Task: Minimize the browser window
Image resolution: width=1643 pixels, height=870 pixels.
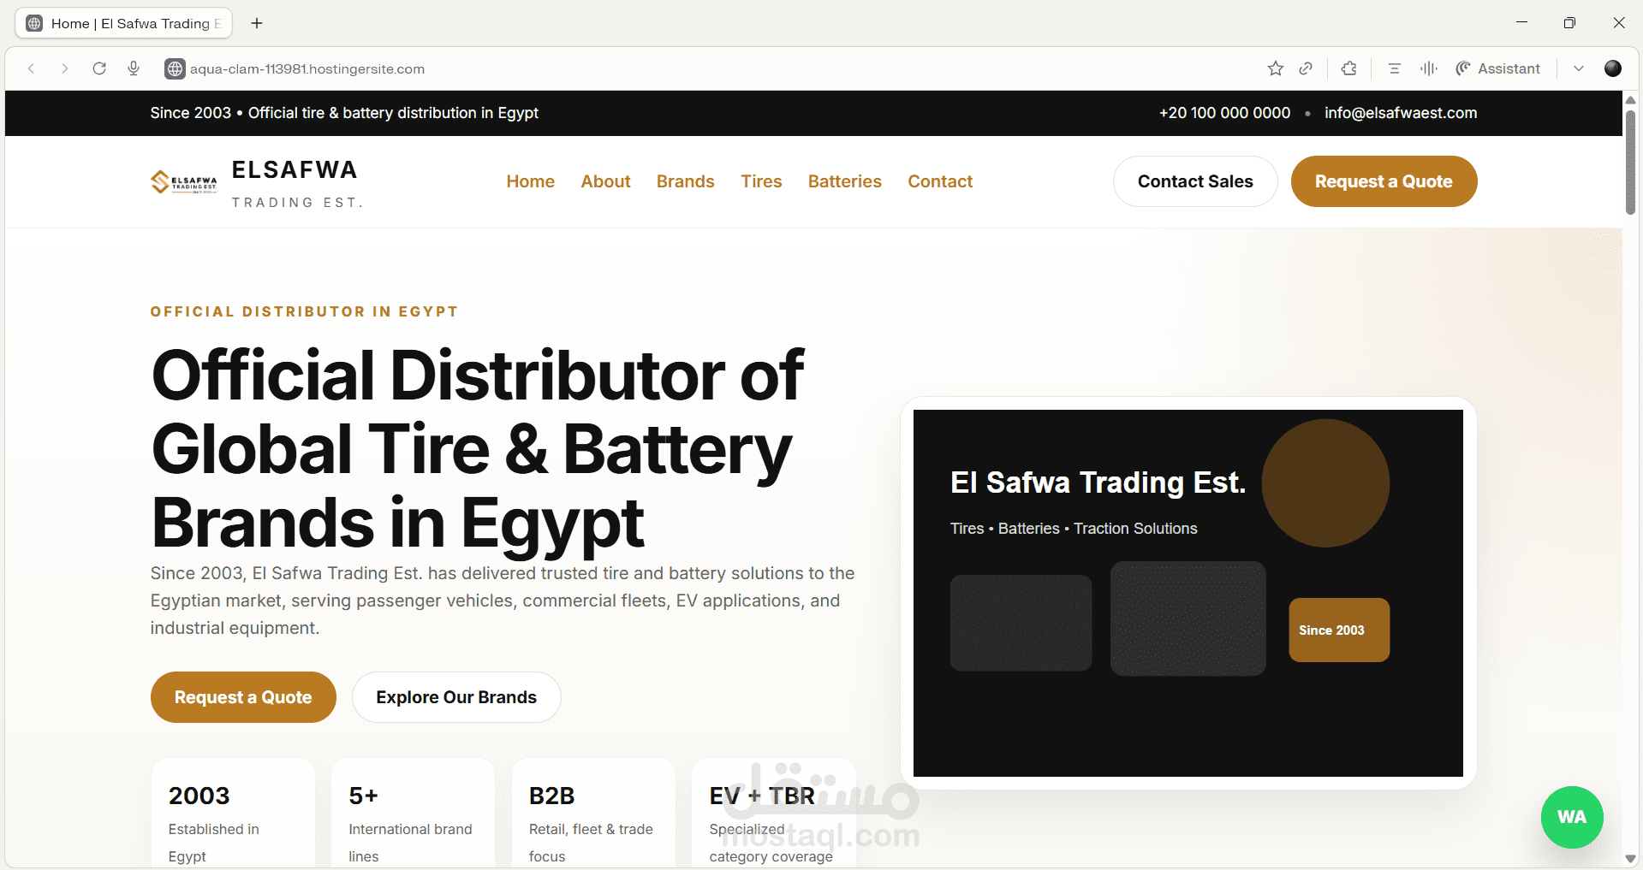Action: [x=1521, y=23]
